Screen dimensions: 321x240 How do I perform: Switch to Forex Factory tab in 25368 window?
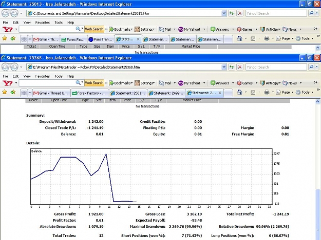(90, 93)
